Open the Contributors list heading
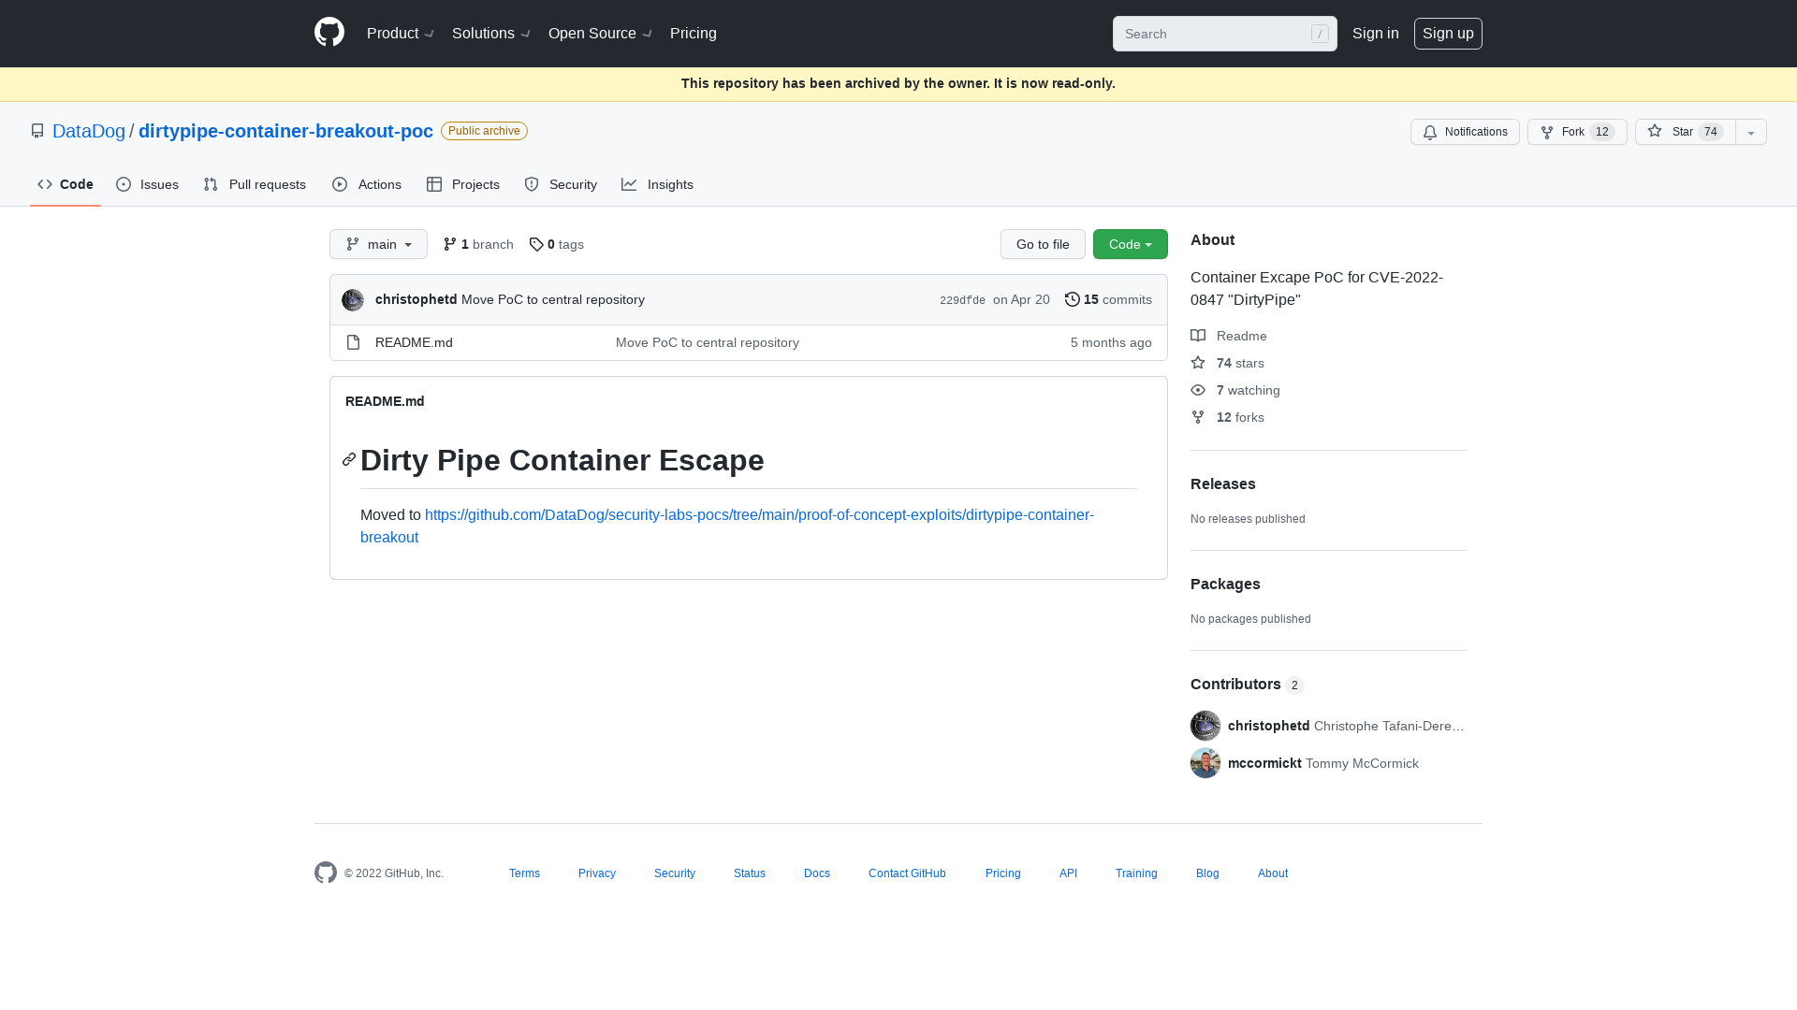This screenshot has height=1010, width=1797. [x=1247, y=685]
